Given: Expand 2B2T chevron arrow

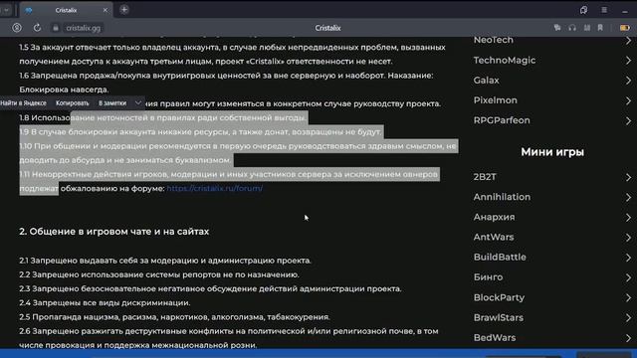Looking at the screenshot, I should [x=628, y=177].
